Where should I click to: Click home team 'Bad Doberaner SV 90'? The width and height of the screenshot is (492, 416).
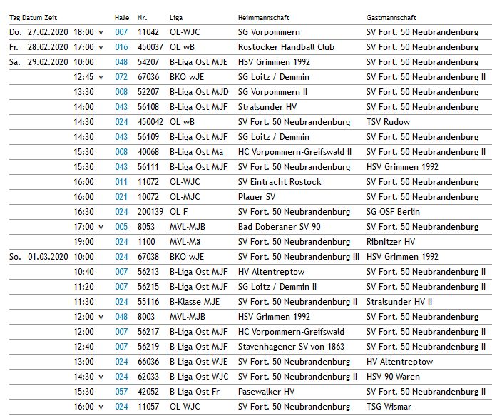click(x=280, y=227)
